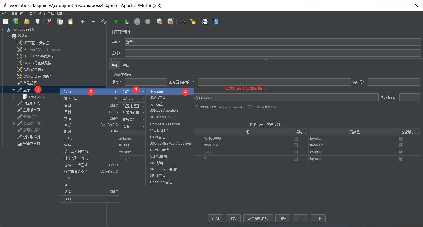Choose JSON断言 from submenu

tap(170, 98)
